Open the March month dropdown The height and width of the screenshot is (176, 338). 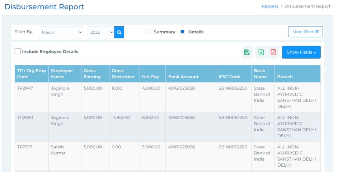pos(61,32)
